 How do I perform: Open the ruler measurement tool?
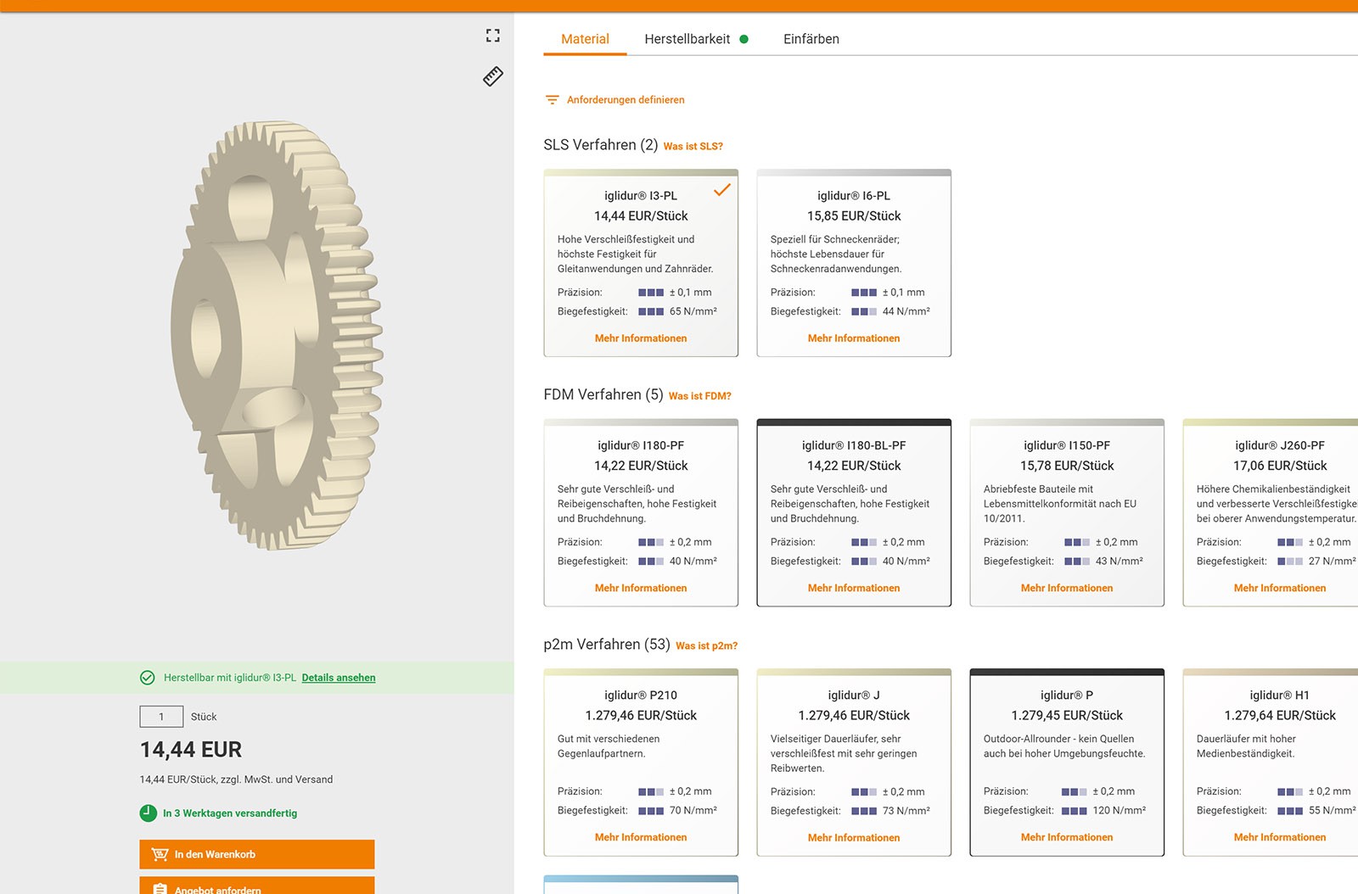point(493,76)
